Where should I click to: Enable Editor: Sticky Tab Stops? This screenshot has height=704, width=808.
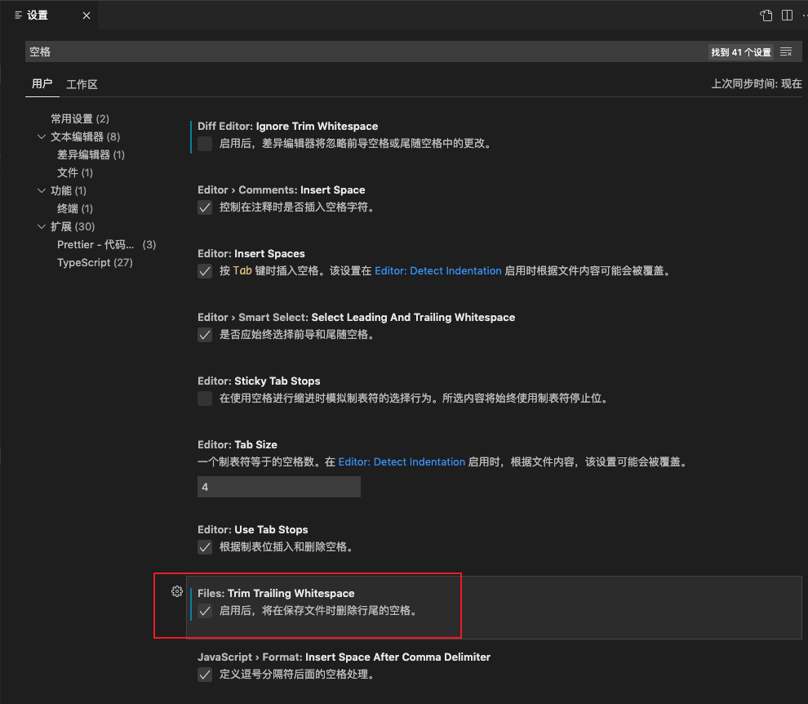(x=204, y=399)
